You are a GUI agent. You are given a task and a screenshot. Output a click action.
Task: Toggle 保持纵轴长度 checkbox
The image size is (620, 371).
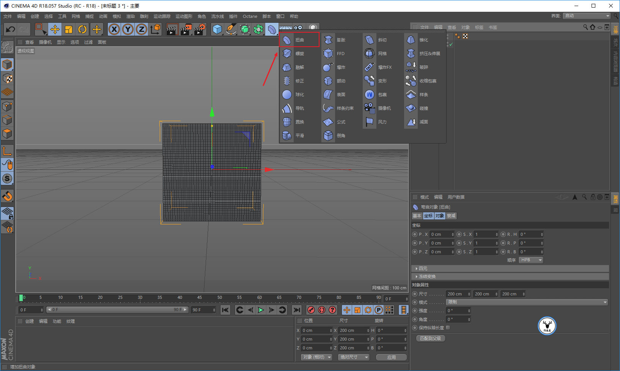coord(448,327)
